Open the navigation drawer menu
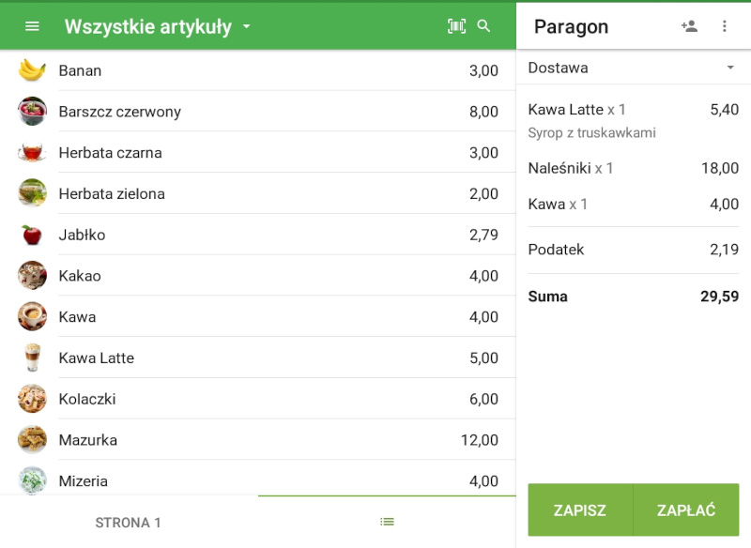 pyautogui.click(x=32, y=25)
